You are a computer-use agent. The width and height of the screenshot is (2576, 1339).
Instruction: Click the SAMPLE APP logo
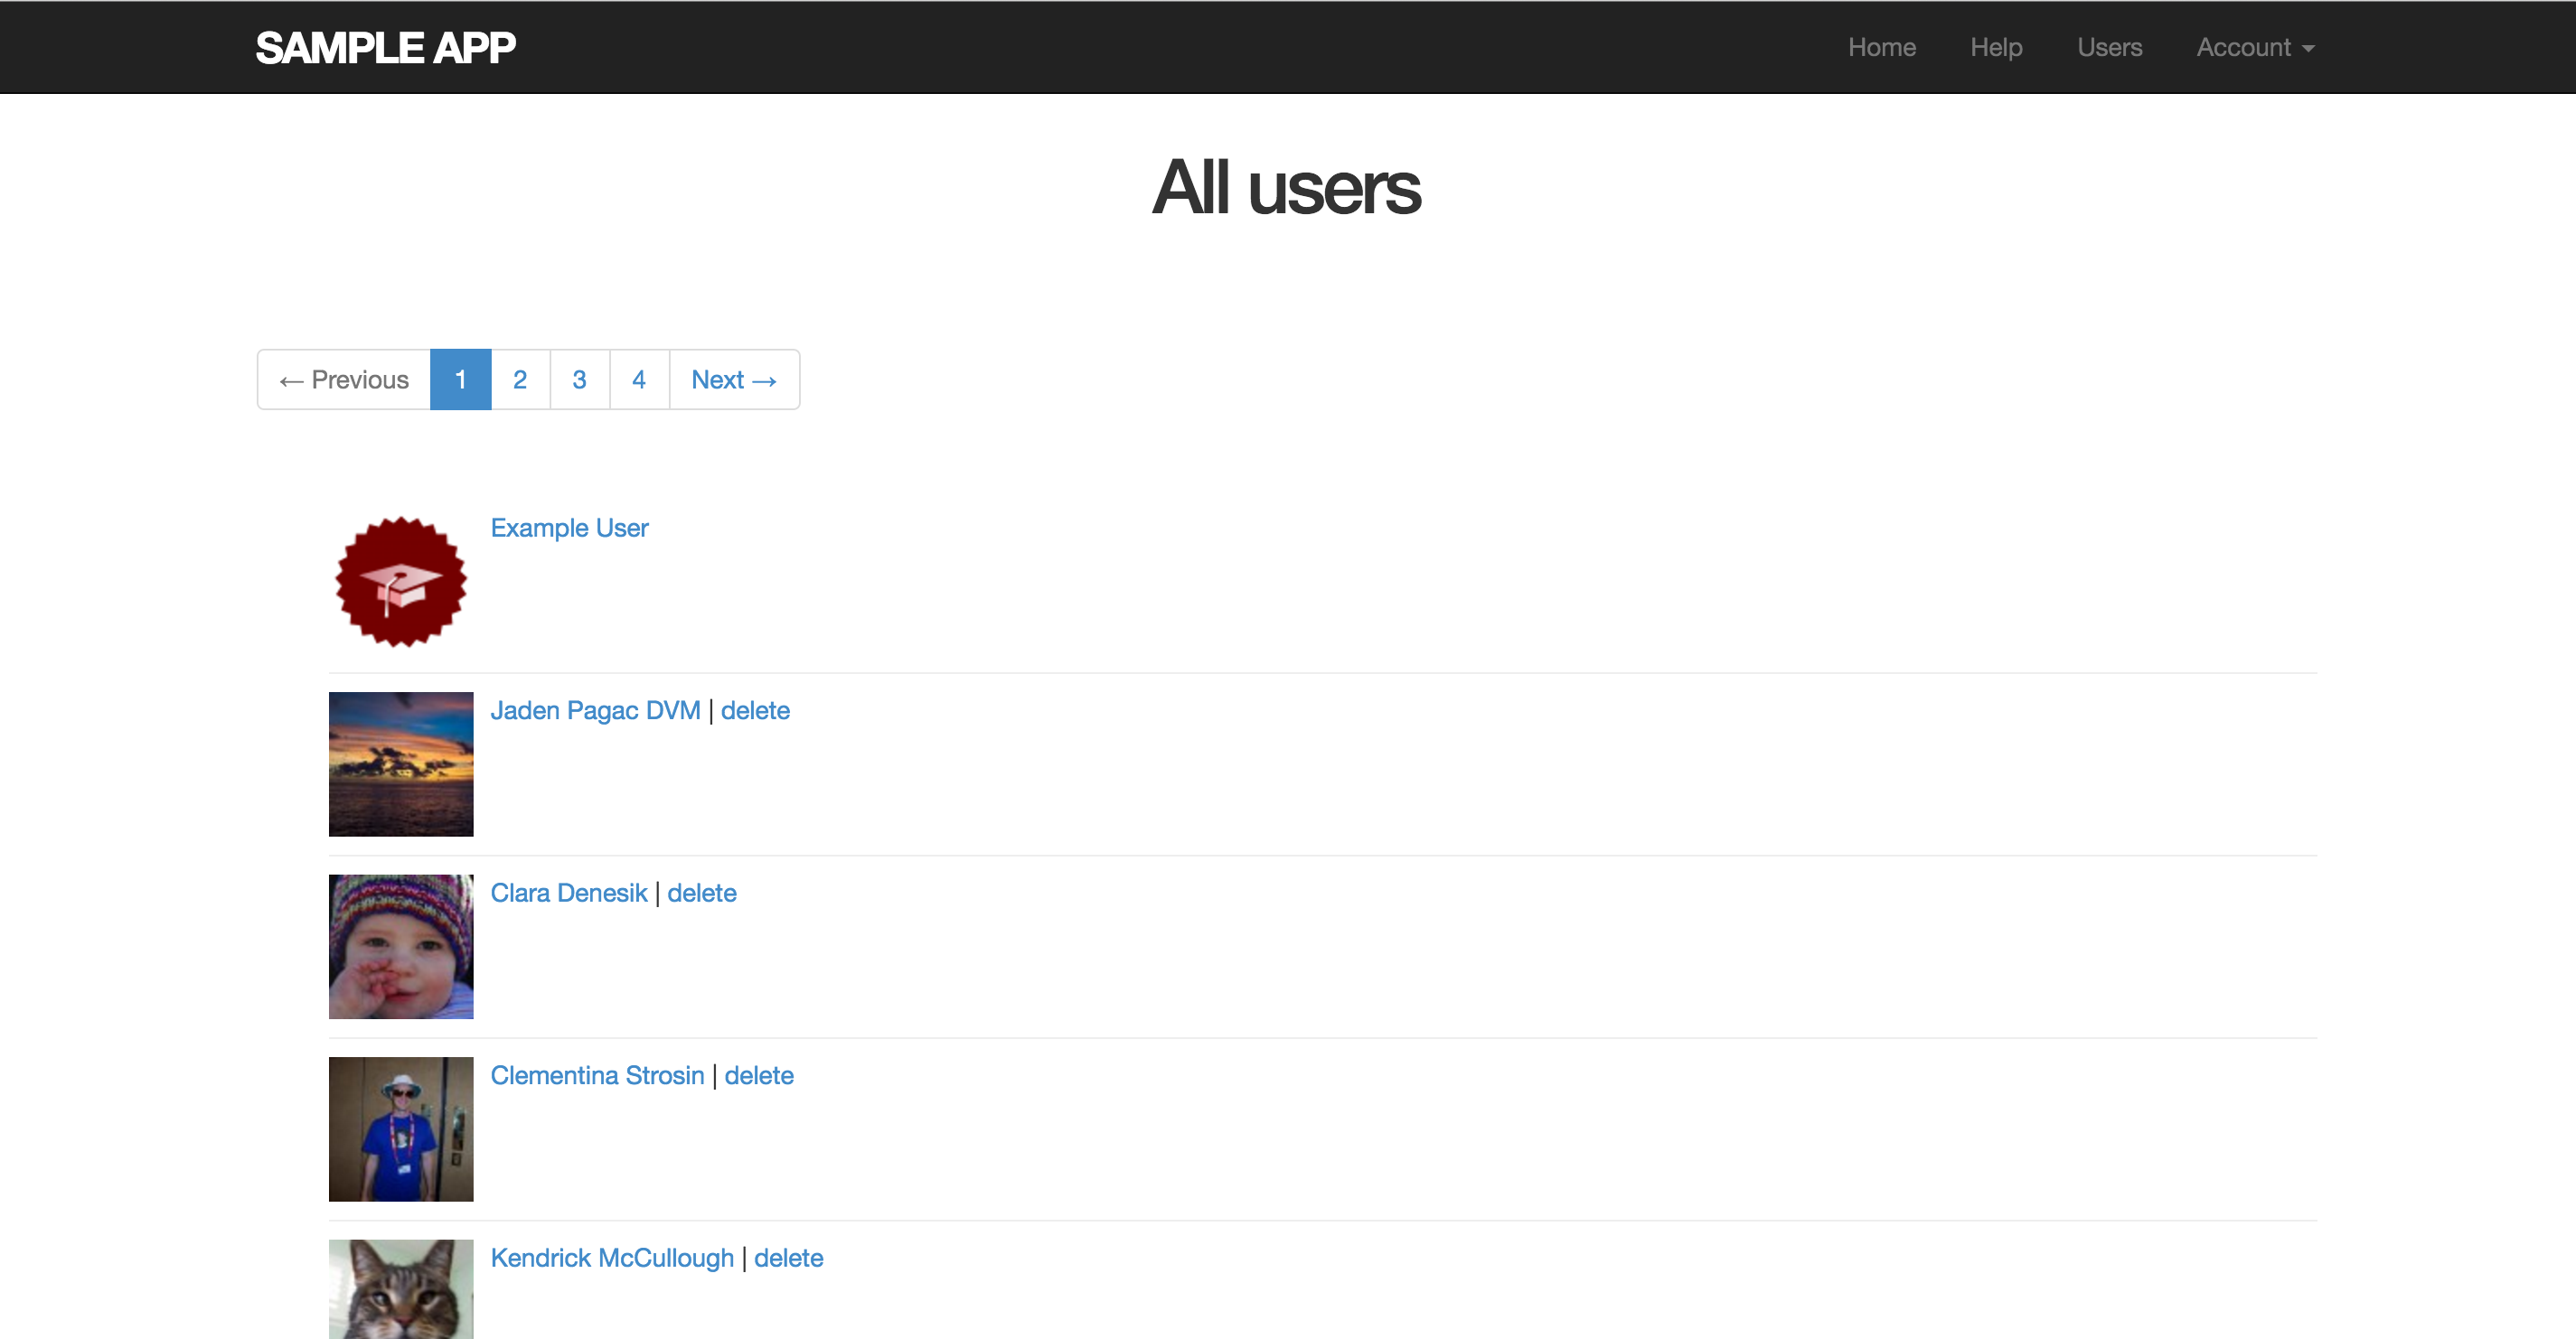(x=385, y=47)
